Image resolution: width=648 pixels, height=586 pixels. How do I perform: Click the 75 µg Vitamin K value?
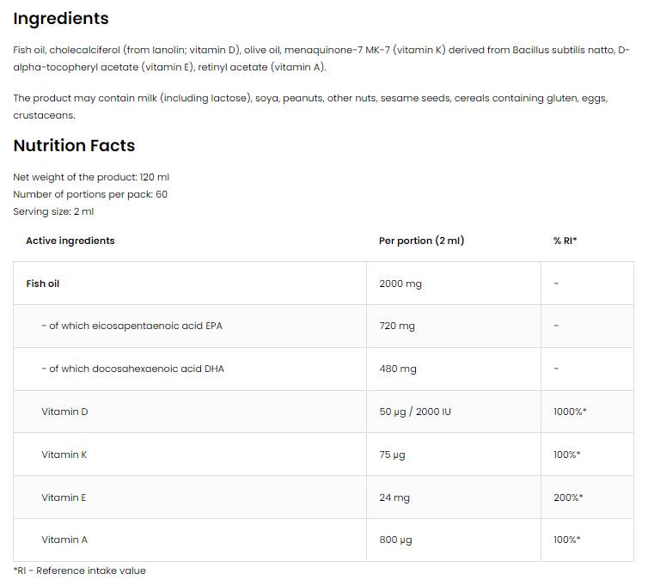[392, 455]
